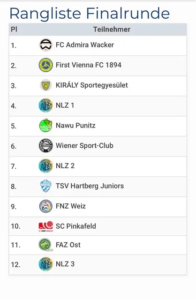Click the First Vienna FC 1894 crest
The width and height of the screenshot is (196, 300).
45,65
